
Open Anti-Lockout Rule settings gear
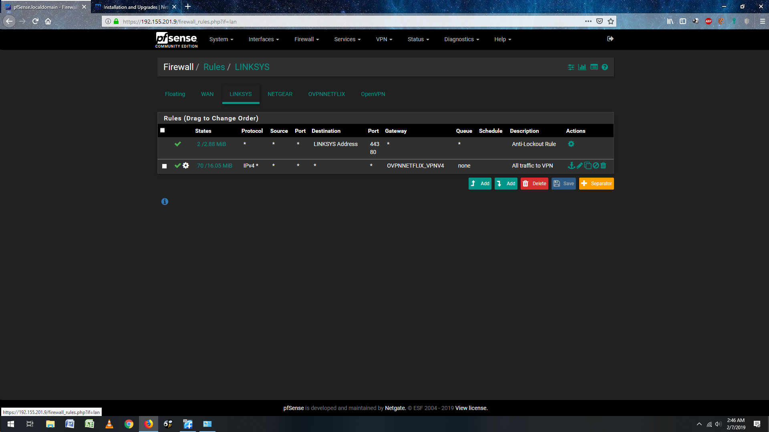coord(571,144)
